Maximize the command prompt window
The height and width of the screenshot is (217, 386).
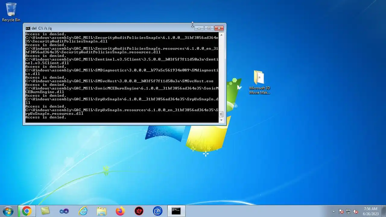pos(209,28)
